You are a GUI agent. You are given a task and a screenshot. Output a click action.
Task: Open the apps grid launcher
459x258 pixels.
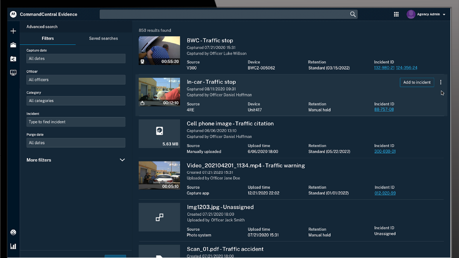396,14
